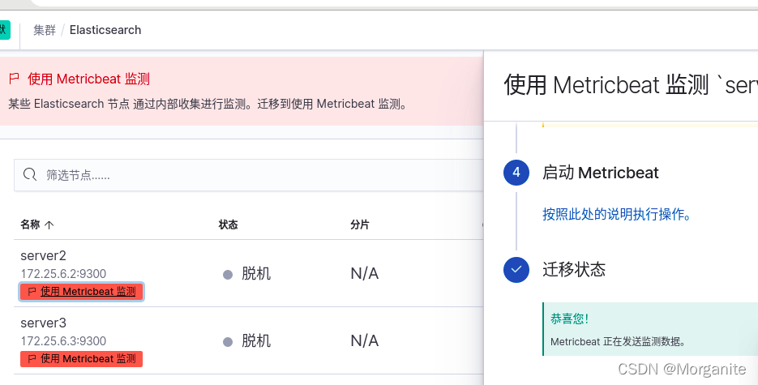Select the banner sentence about 内部收集 monitoring
Screen dimensions: 758x385
(x=208, y=104)
